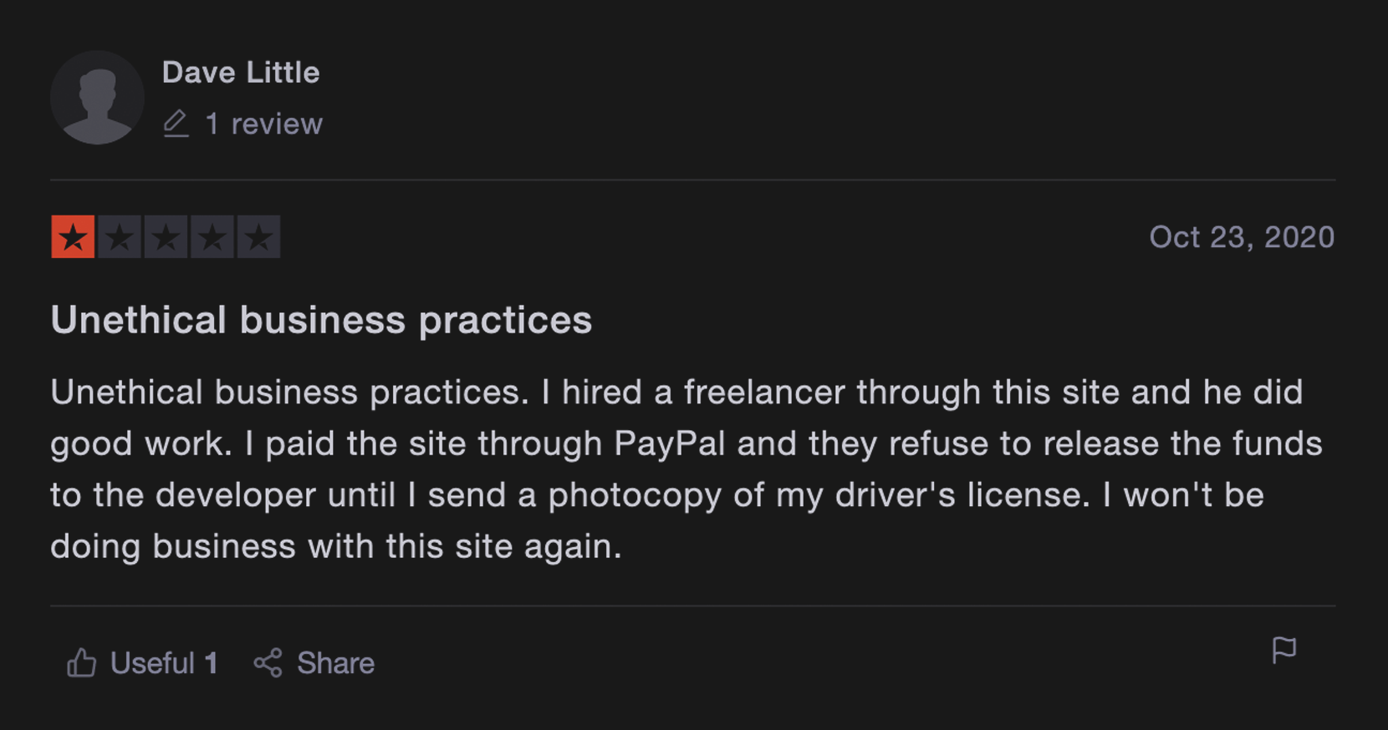Click the word PayPal in review text

669,444
